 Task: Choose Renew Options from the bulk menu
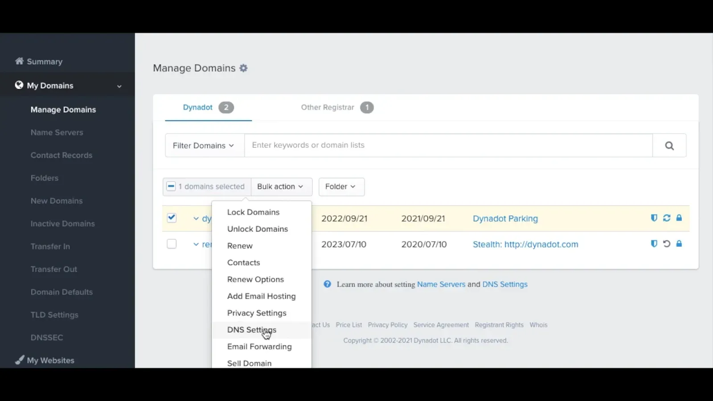pos(255,279)
